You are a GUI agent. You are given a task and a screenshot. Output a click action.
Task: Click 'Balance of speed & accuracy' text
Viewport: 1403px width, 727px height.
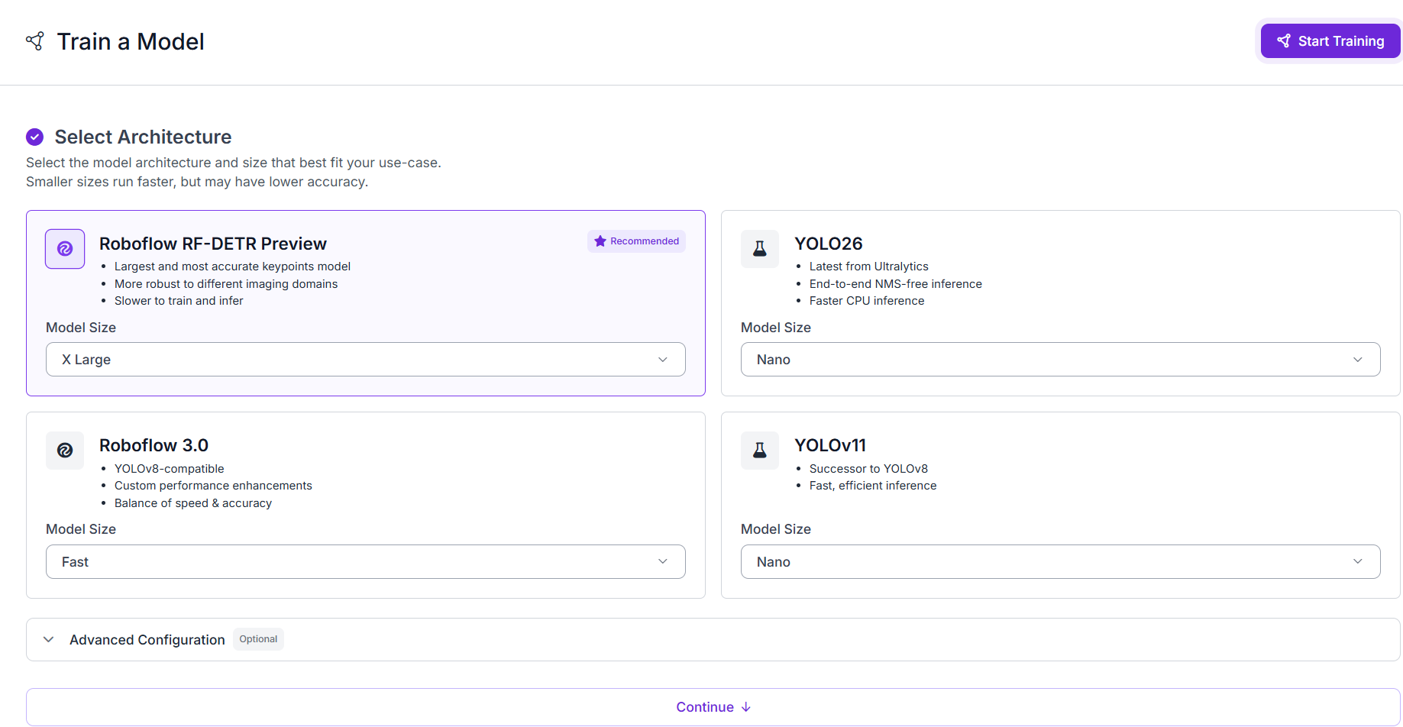coord(193,503)
